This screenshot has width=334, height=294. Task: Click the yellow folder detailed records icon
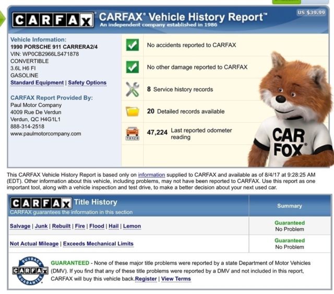click(x=132, y=111)
